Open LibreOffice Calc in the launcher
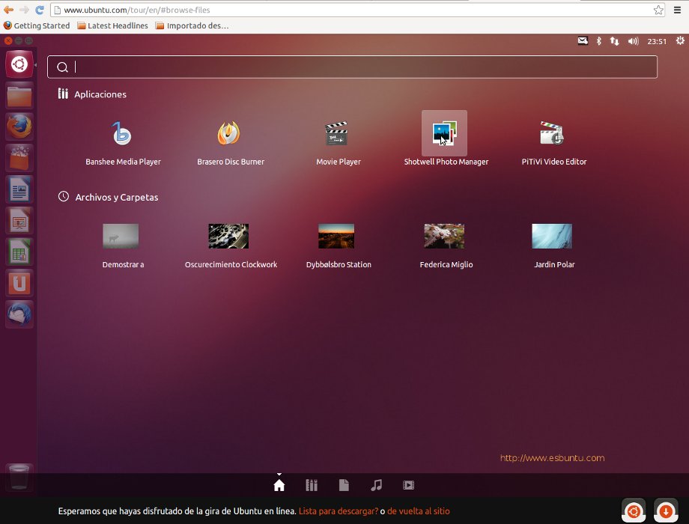Viewport: 689px width, 524px height. 19,252
